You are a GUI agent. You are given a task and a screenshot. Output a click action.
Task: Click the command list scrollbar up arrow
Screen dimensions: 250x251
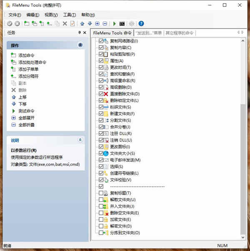click(x=243, y=41)
